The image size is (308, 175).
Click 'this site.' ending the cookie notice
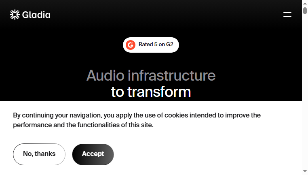coord(141,125)
